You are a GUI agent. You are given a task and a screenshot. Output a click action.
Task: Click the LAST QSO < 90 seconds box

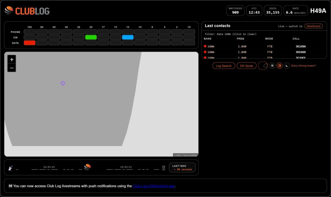click(182, 168)
